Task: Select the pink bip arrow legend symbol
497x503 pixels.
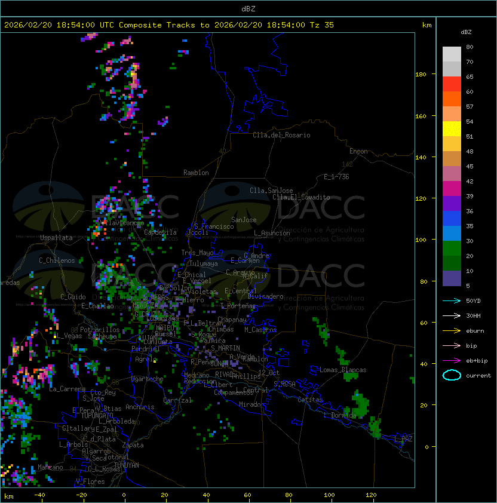Action: pos(452,346)
